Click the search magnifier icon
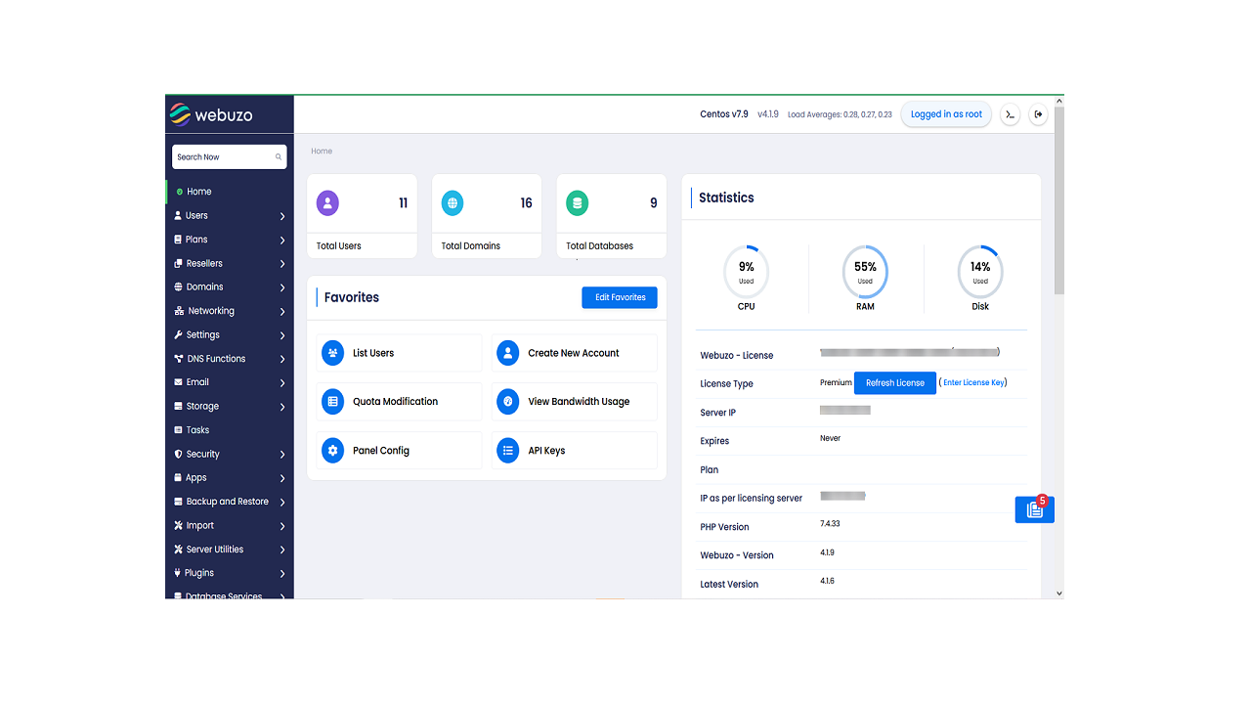 (x=279, y=156)
